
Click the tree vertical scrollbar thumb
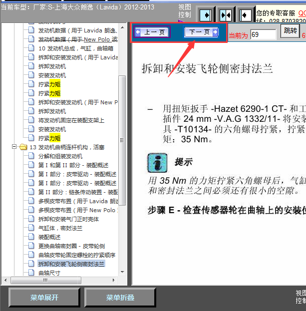(x=122, y=140)
